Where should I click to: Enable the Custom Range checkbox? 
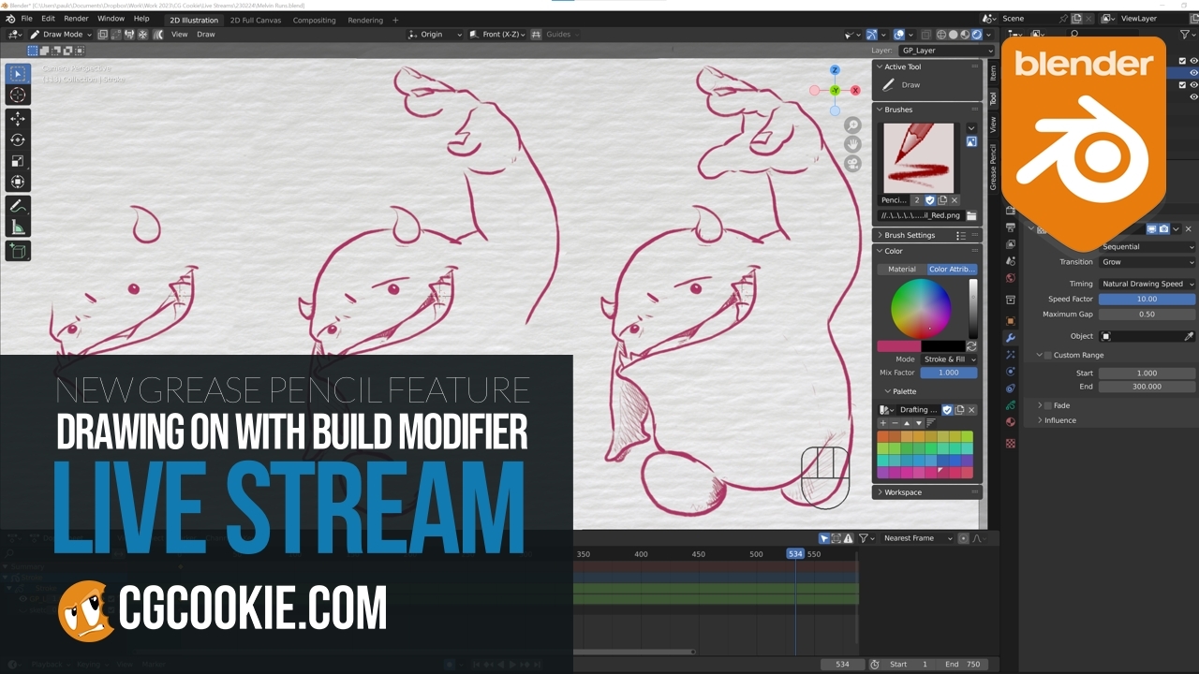coord(1047,355)
